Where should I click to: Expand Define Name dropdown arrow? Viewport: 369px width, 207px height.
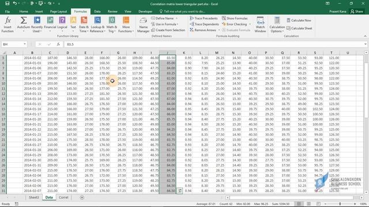coord(177,18)
